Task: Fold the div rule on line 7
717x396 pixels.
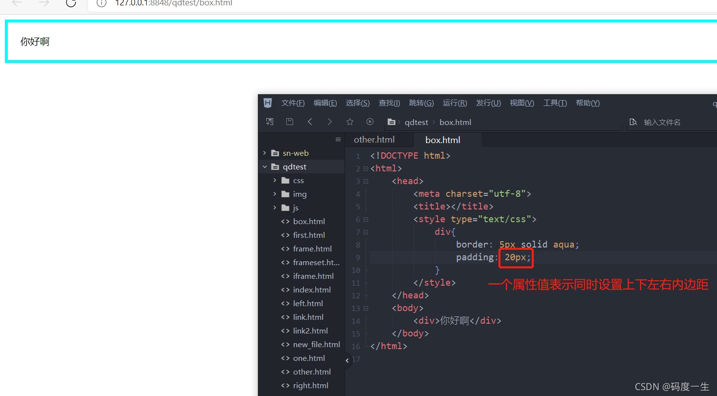Action: click(366, 232)
